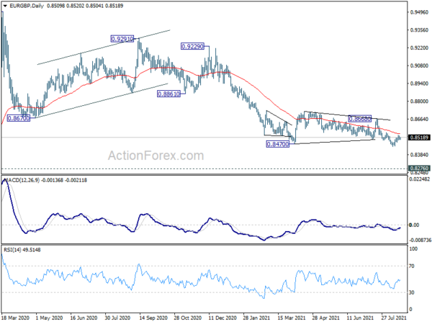
Task: Select the 0.92290 price label
Action: (x=192, y=46)
